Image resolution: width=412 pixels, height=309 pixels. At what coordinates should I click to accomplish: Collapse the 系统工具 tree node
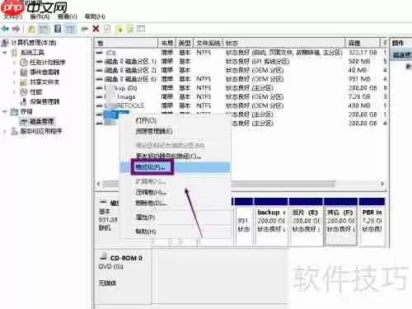[5, 52]
